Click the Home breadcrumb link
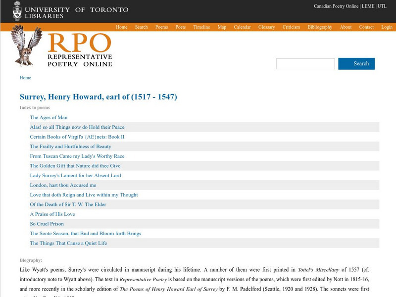 click(24, 77)
